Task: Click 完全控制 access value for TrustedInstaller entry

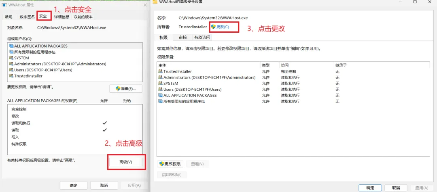Action: 288,71
